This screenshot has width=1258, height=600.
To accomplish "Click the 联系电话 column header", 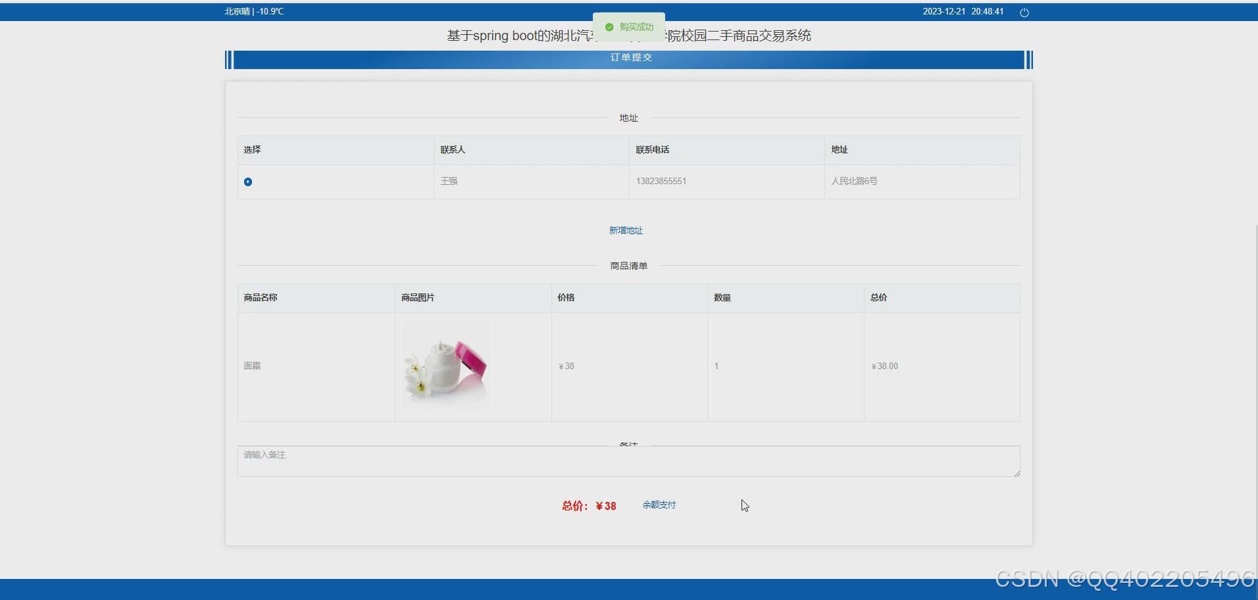I will 653,149.
